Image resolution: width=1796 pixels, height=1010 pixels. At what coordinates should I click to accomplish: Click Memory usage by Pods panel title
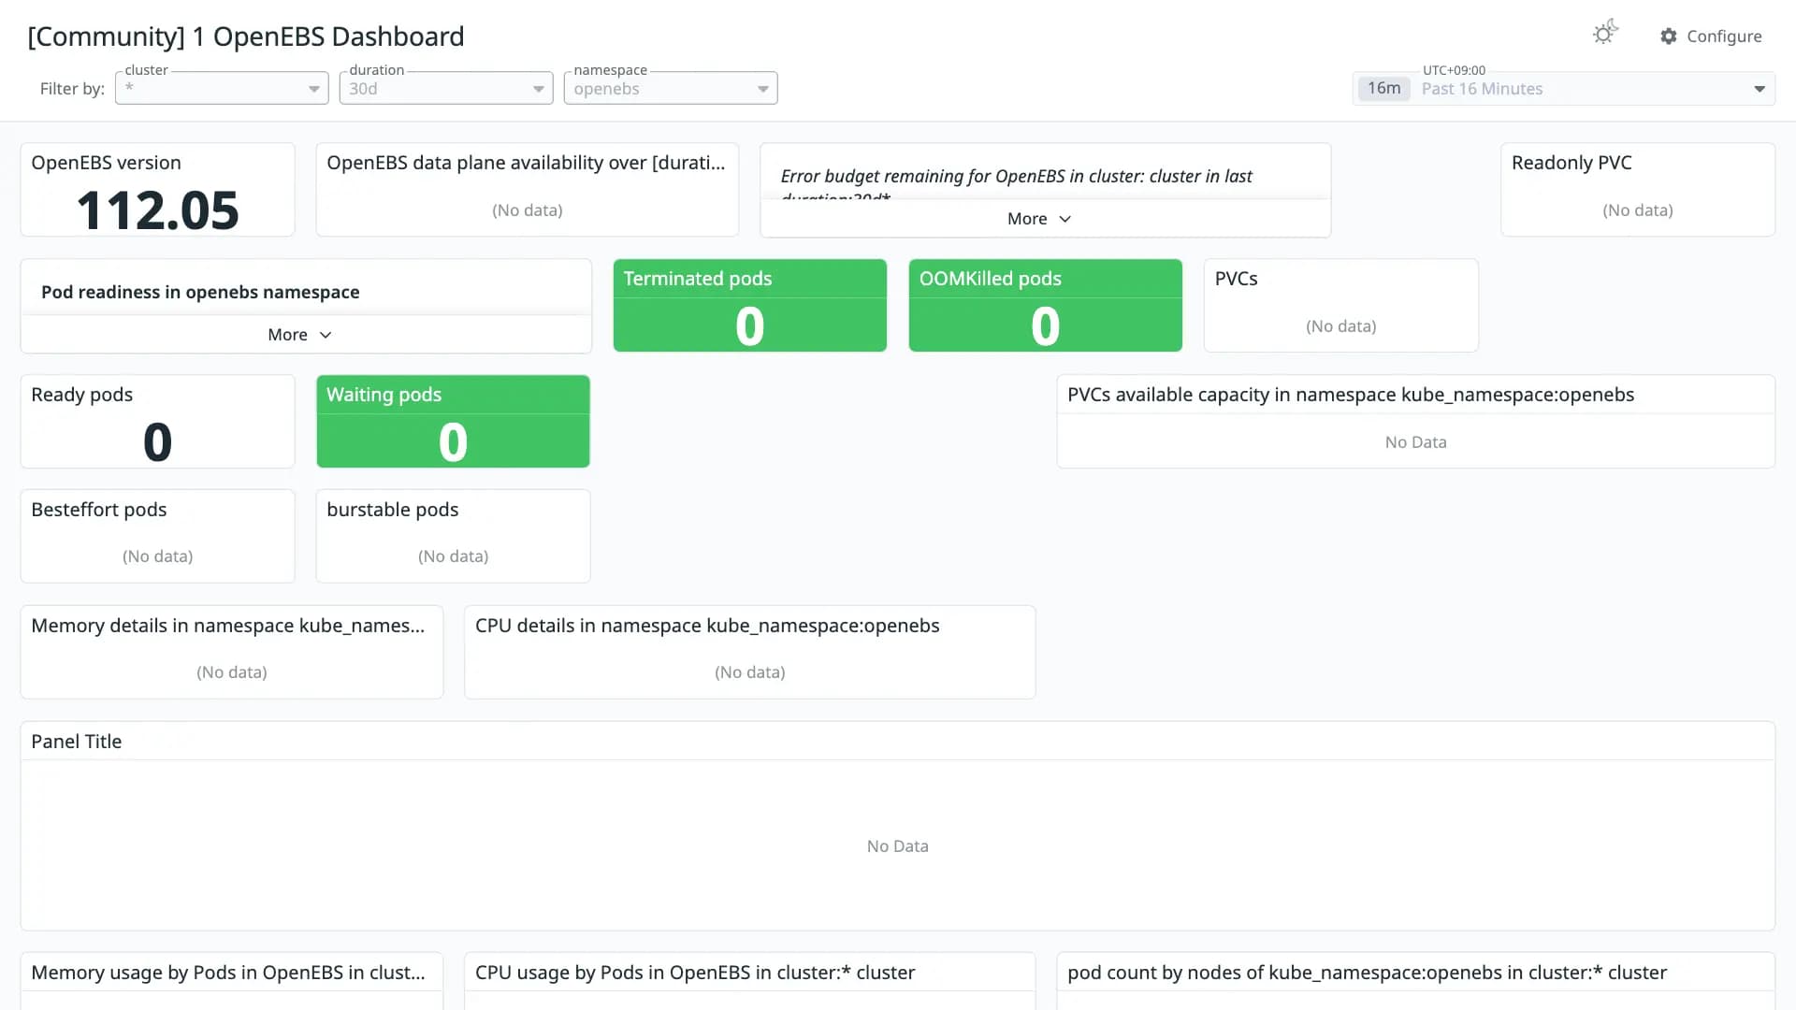click(227, 973)
